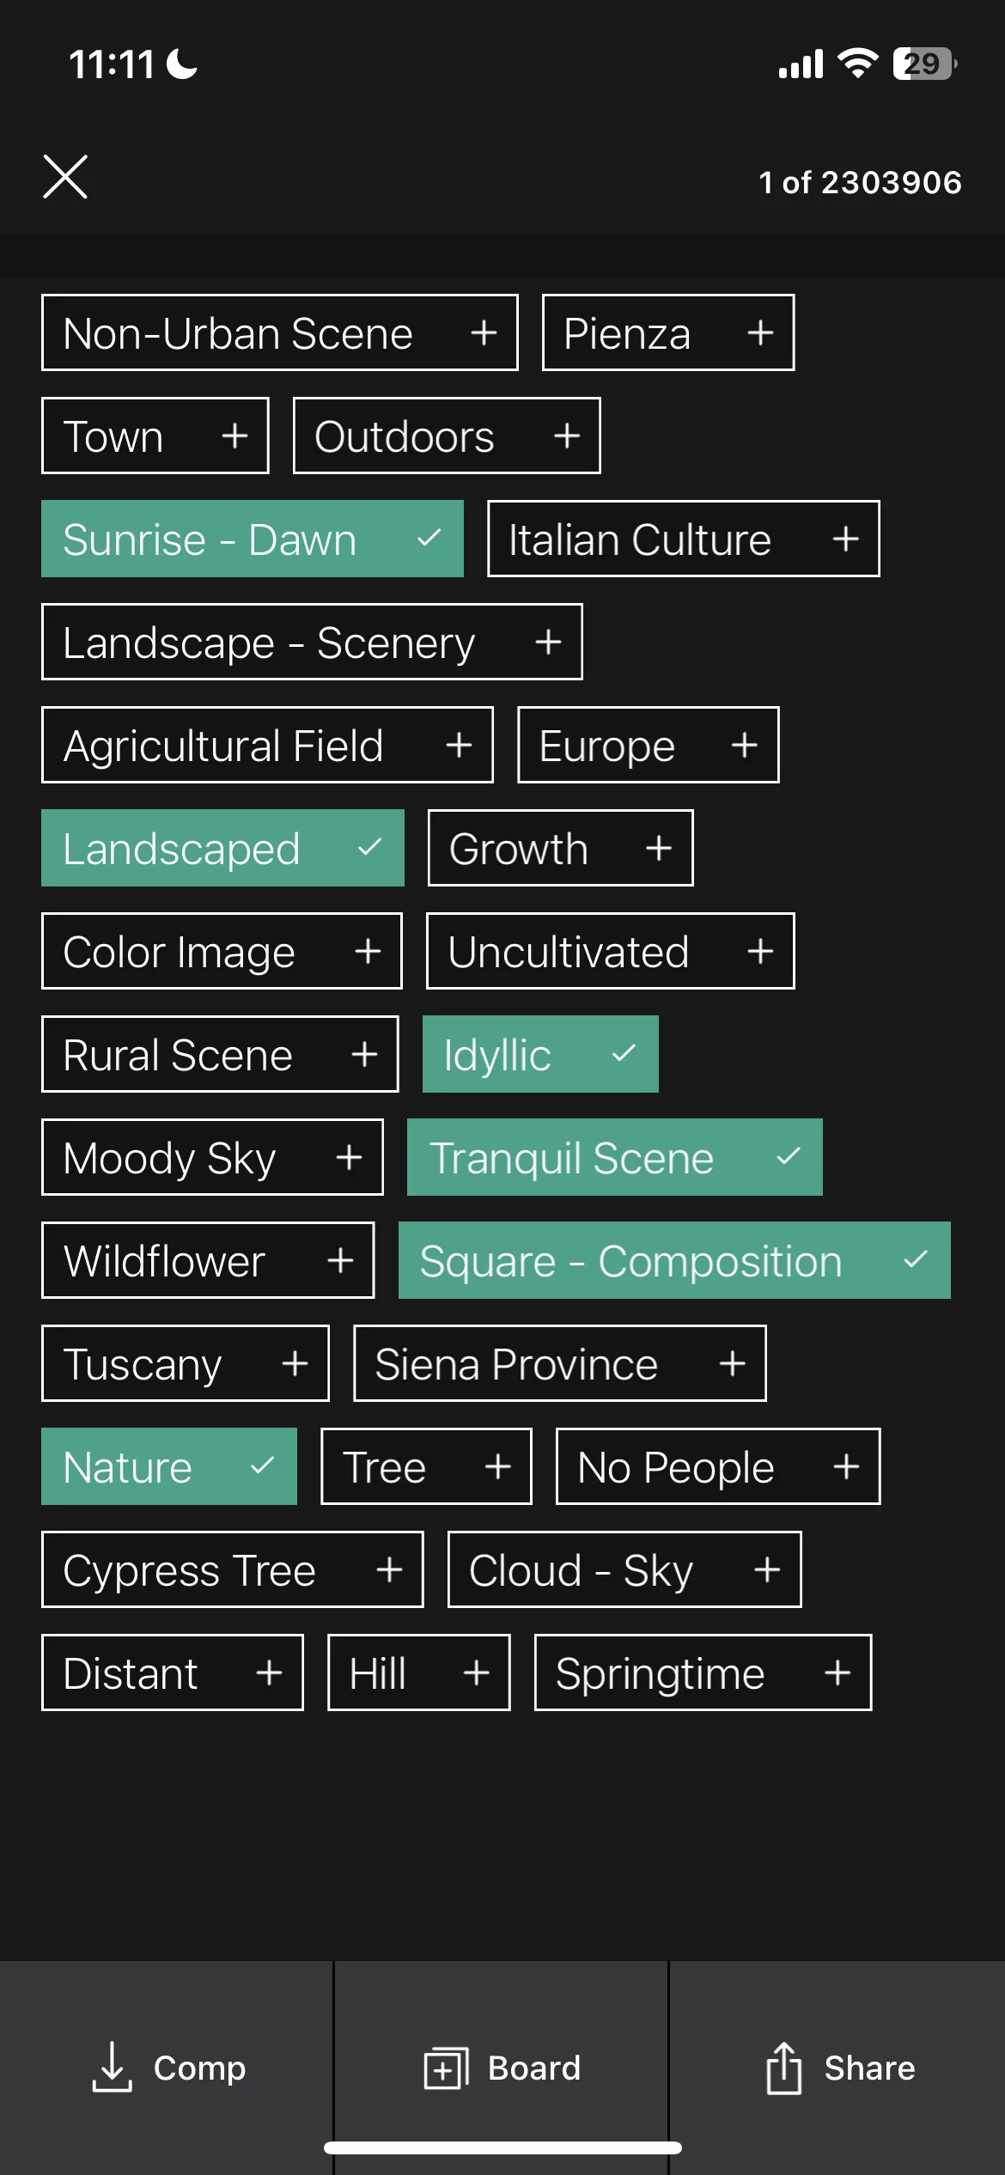This screenshot has width=1005, height=2175.
Task: Deselect the Idyllic keyword tag
Action: coord(540,1054)
